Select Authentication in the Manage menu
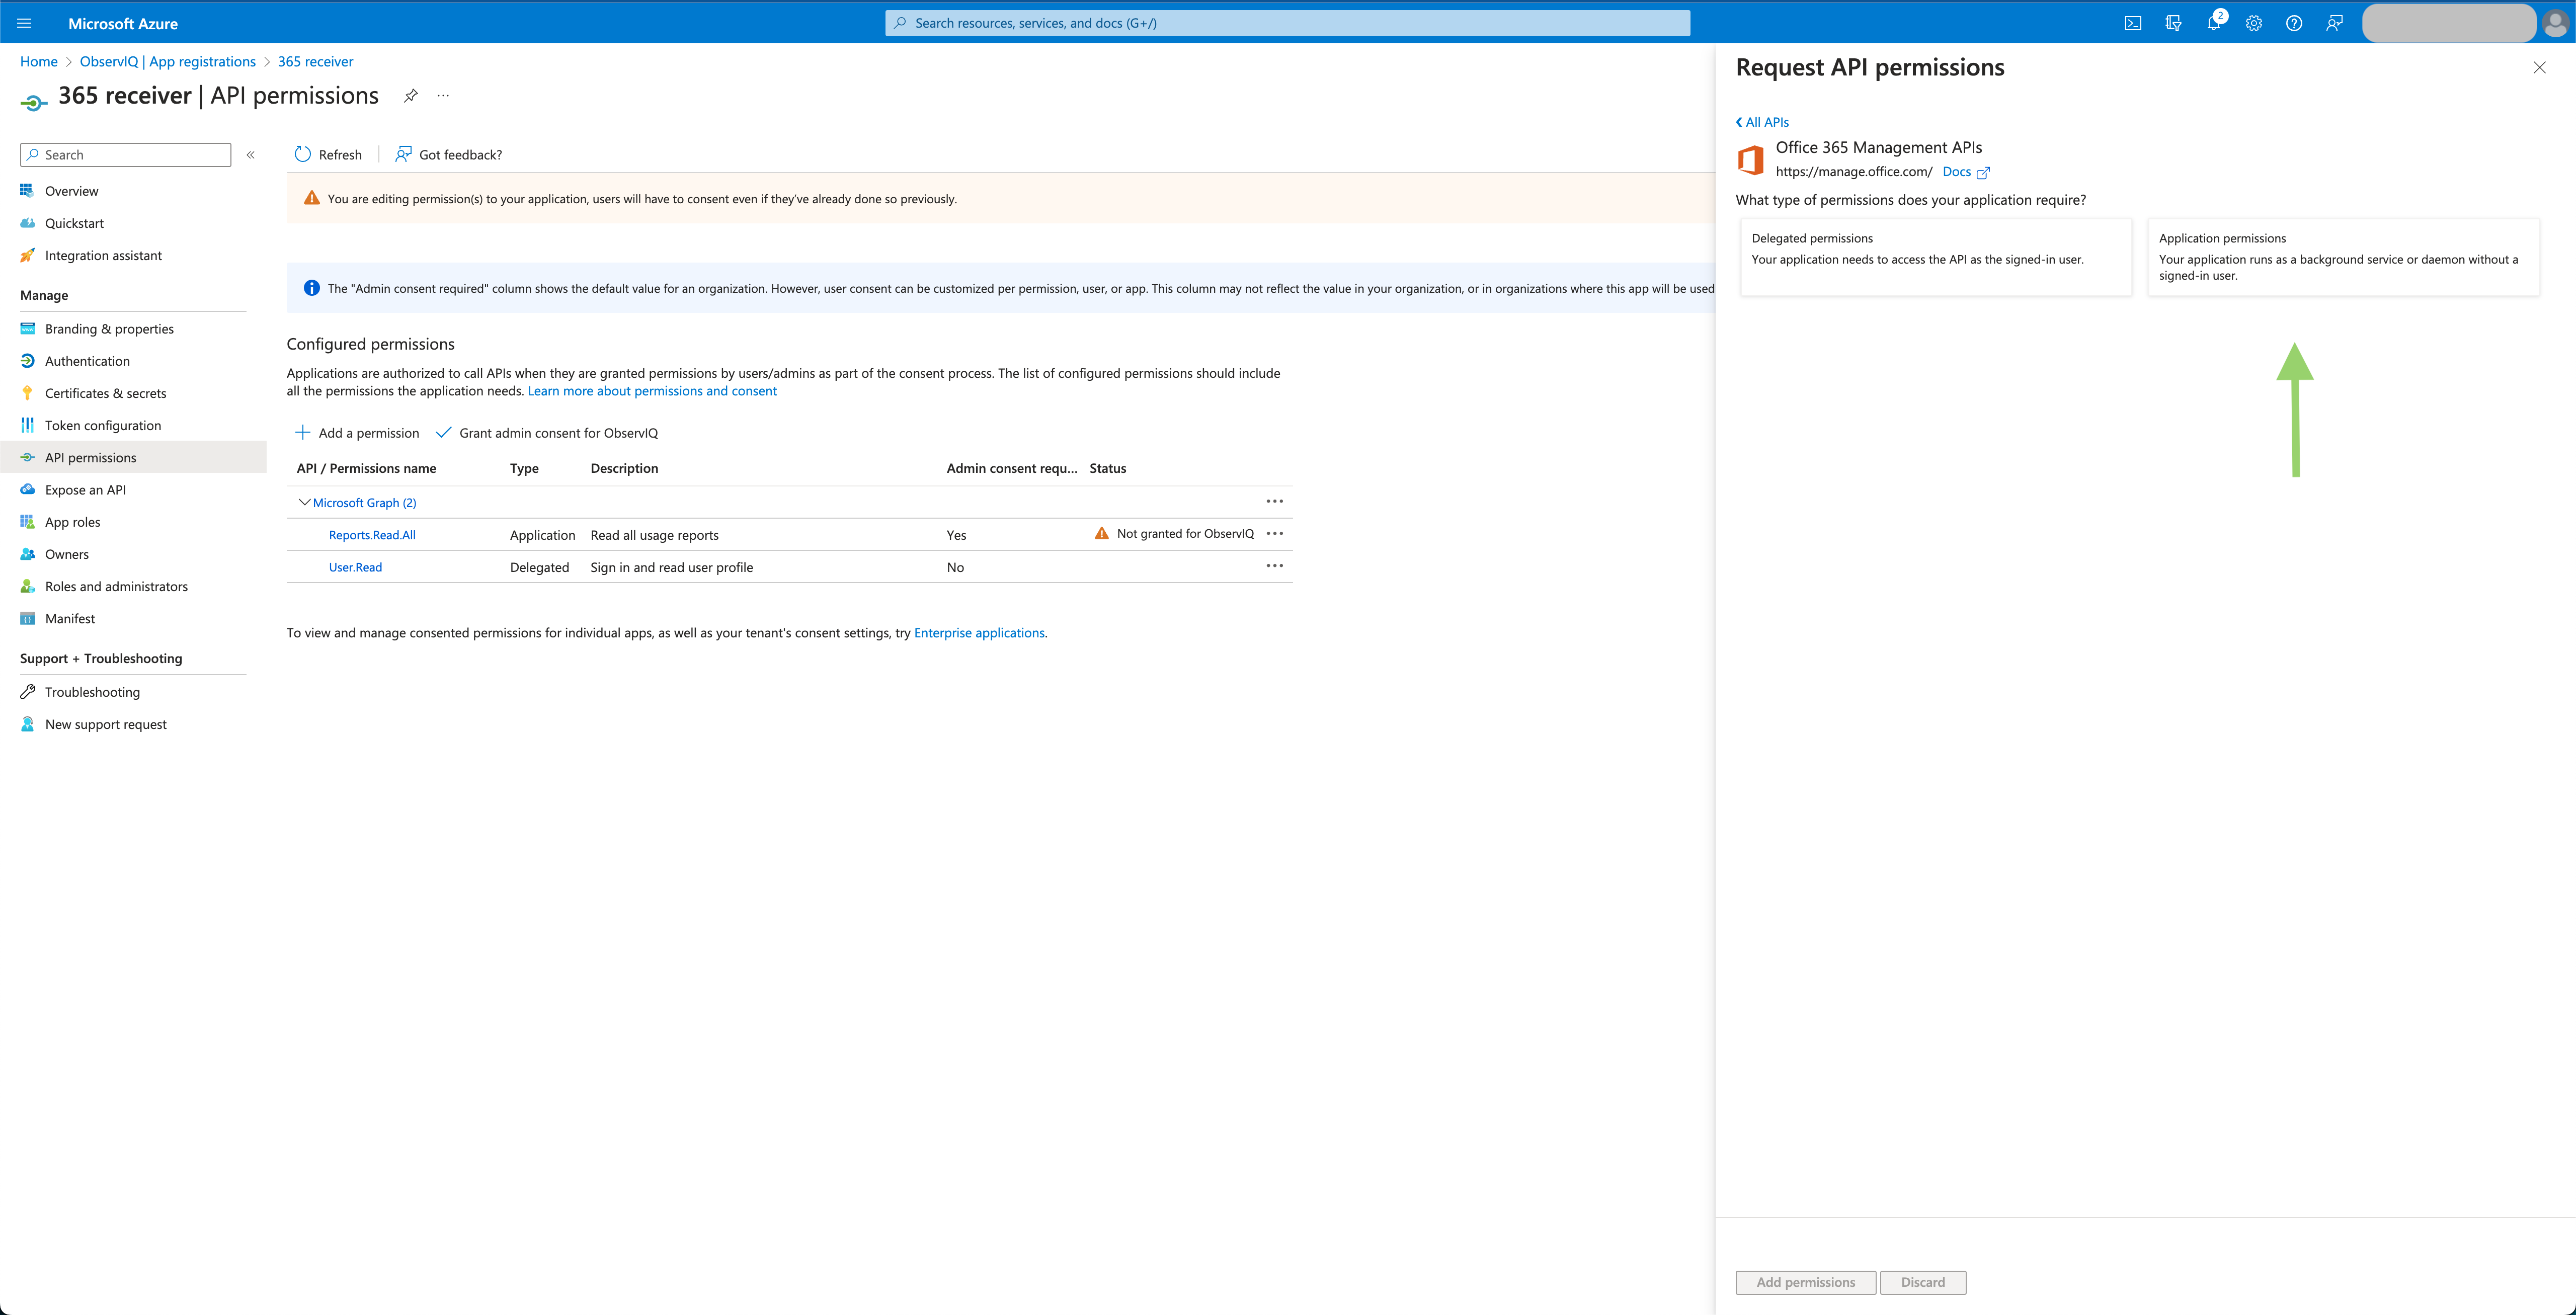The height and width of the screenshot is (1315, 2576). [87, 360]
